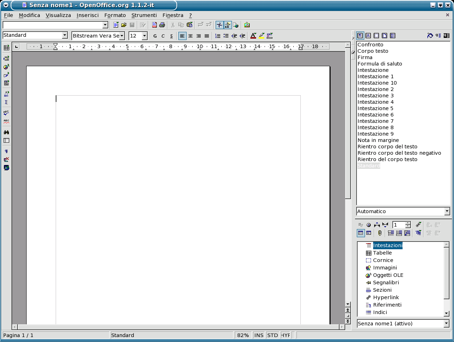Image resolution: width=454 pixels, height=342 pixels.
Task: Click the font color icon
Action: [x=253, y=36]
